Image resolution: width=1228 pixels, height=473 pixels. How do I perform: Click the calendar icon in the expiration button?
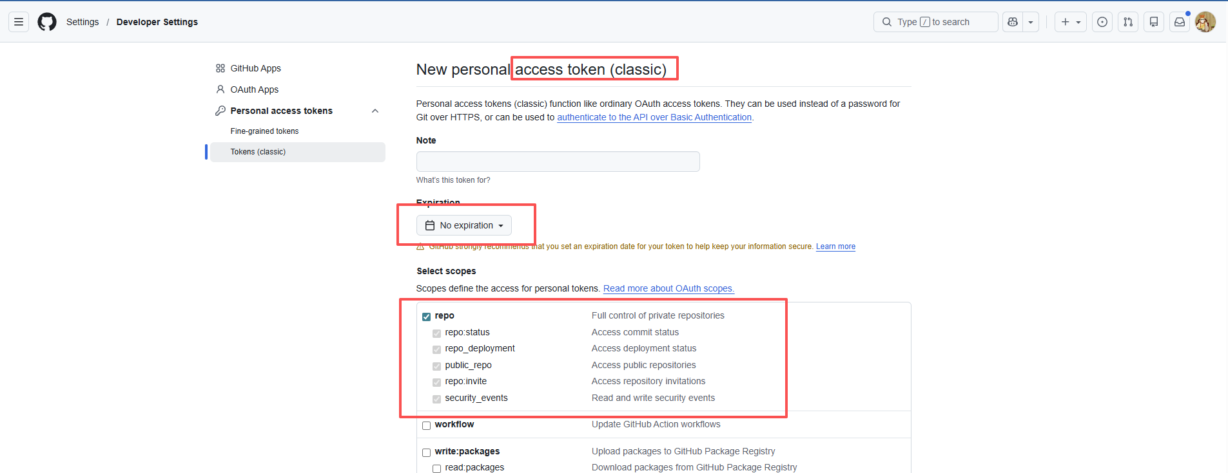tap(430, 225)
